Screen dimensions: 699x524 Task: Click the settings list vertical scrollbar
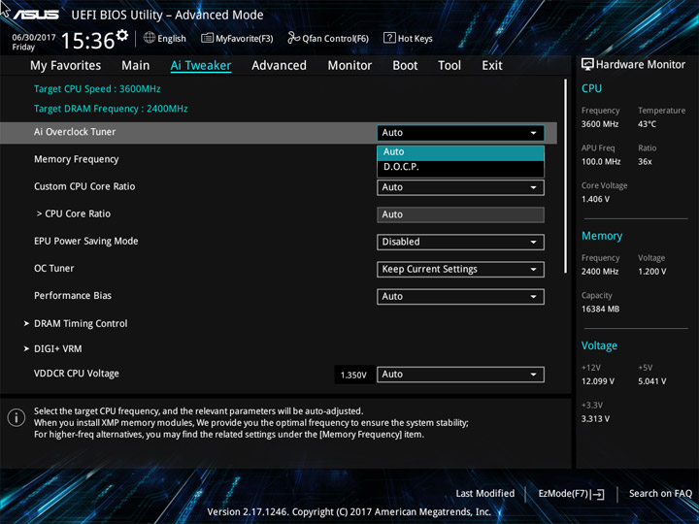[x=566, y=176]
